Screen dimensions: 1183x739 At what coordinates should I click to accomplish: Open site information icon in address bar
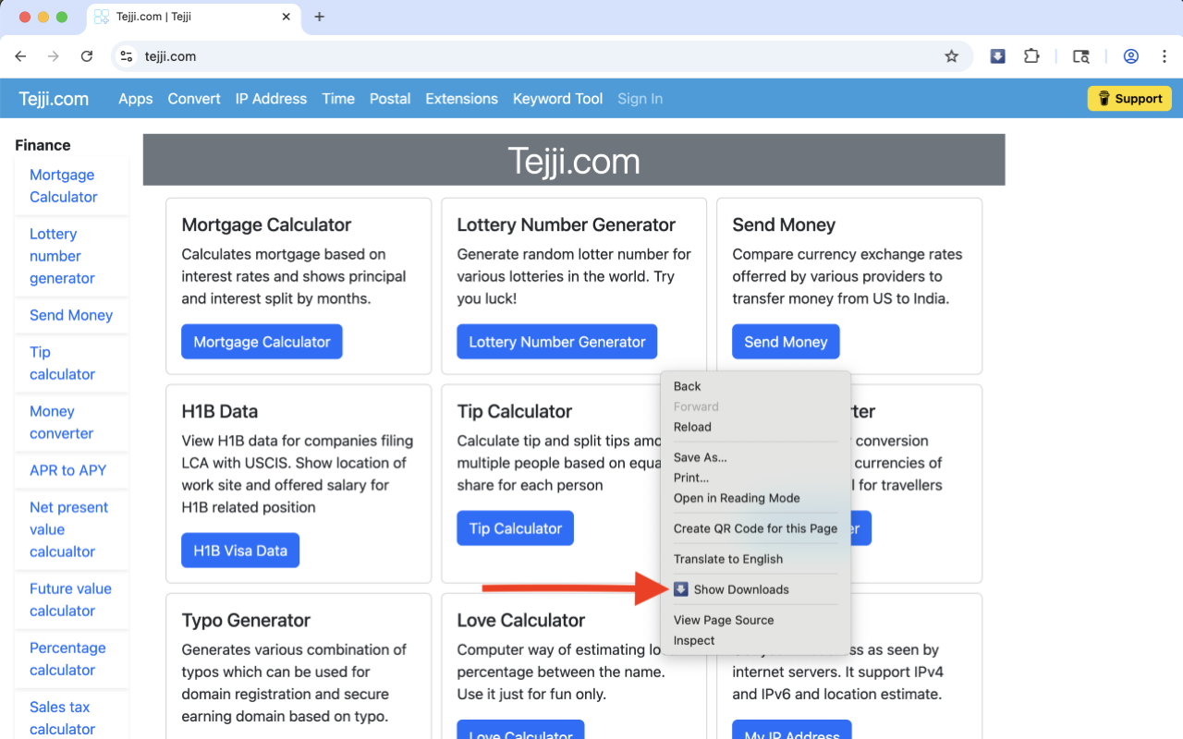tap(128, 56)
